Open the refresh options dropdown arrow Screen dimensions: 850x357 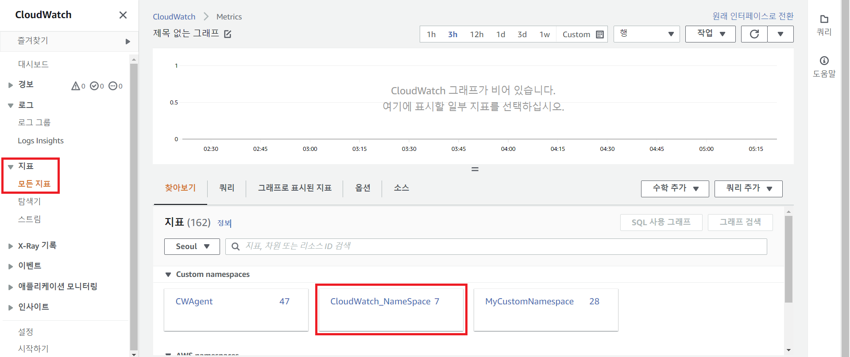point(780,34)
